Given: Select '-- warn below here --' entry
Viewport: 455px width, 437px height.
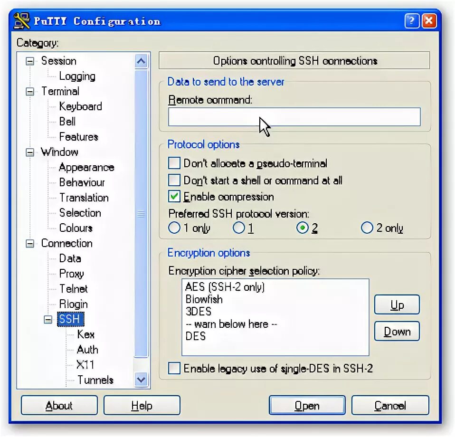Looking at the screenshot, I should pos(231,324).
